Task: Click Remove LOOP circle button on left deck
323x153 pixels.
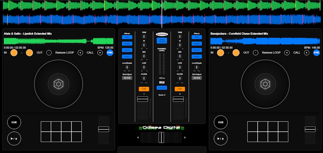Action: (x=49, y=53)
